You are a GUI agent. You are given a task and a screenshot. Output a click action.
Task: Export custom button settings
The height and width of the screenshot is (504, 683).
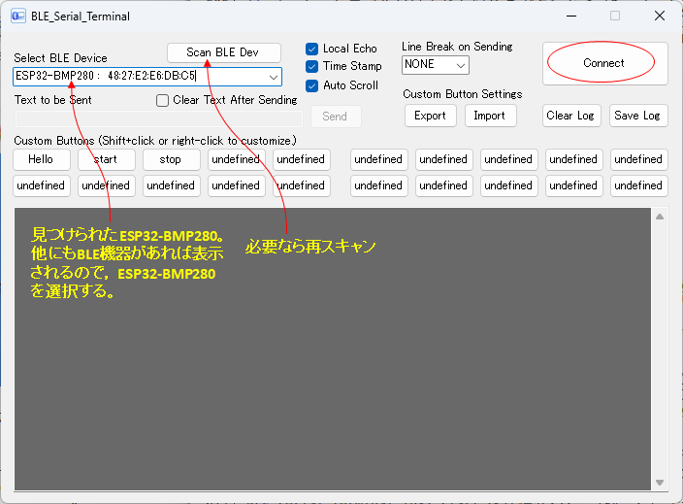430,116
